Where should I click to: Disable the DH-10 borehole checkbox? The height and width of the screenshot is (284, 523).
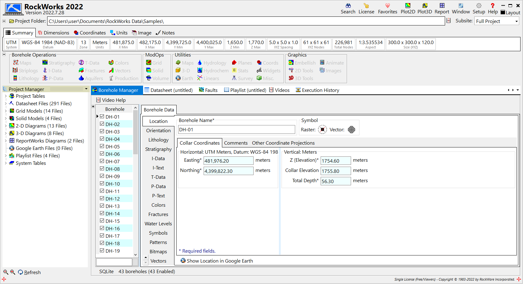[x=102, y=183]
